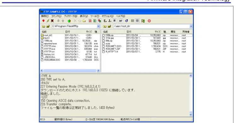The width and height of the screenshot is (236, 123).
Task: Select local file FFFTP.chm
Action: (x=50, y=46)
